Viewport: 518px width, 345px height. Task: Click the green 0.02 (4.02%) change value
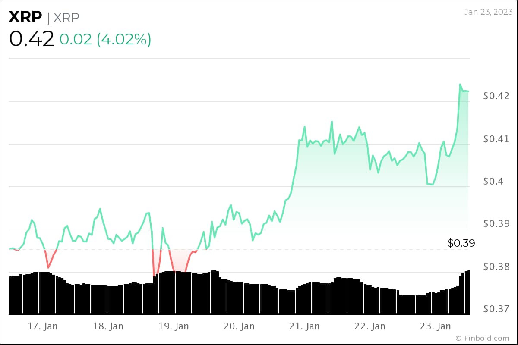(105, 39)
